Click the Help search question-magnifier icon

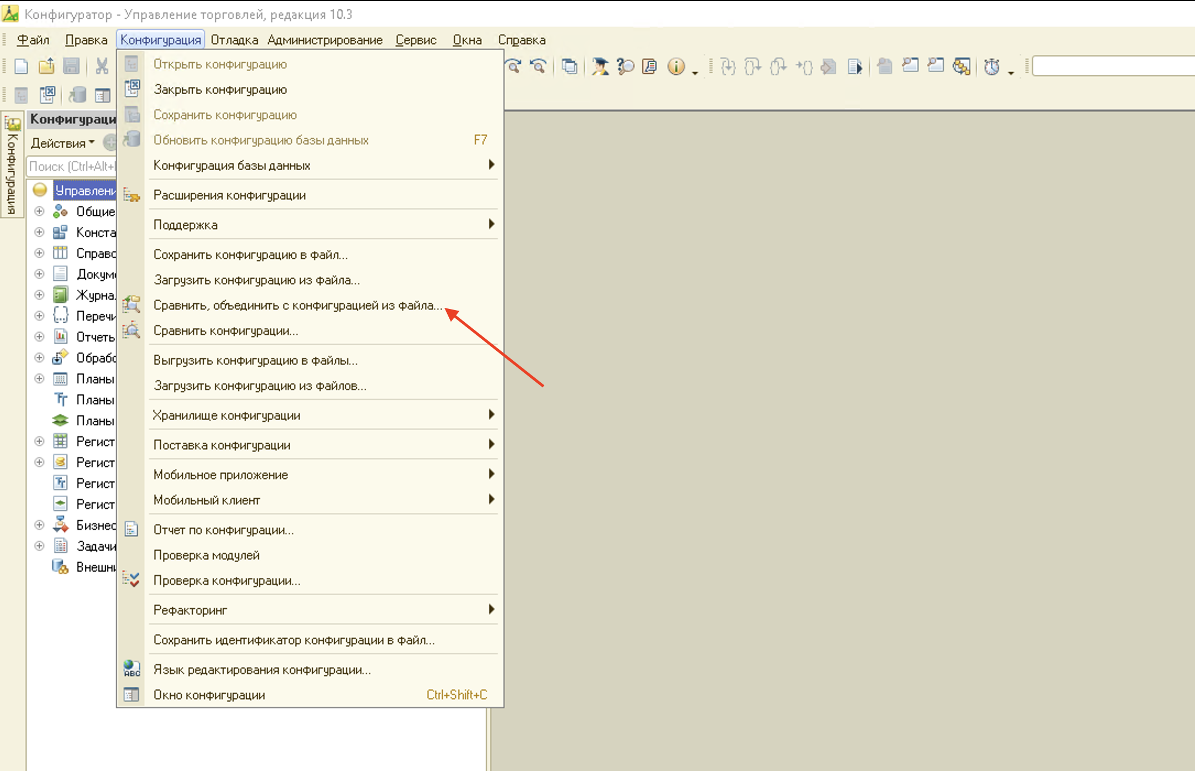[x=625, y=67]
